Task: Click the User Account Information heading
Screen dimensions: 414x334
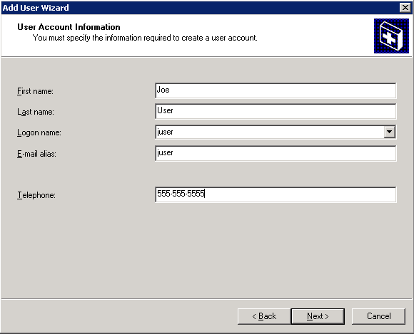Action: [x=69, y=27]
